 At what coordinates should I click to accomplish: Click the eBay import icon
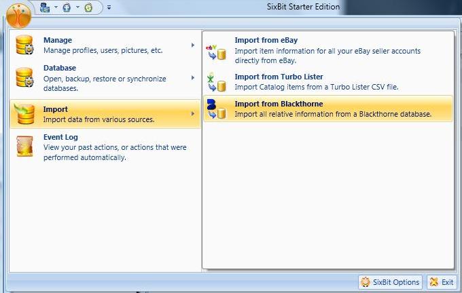coord(216,52)
